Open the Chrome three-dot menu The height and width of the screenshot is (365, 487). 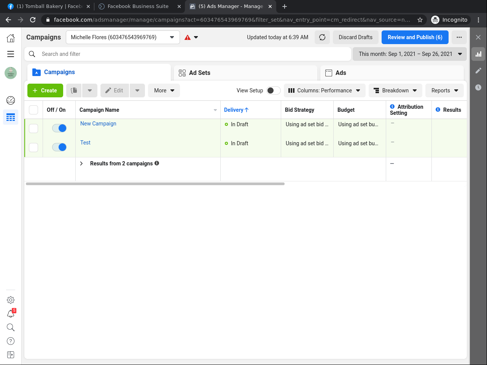tap(479, 20)
